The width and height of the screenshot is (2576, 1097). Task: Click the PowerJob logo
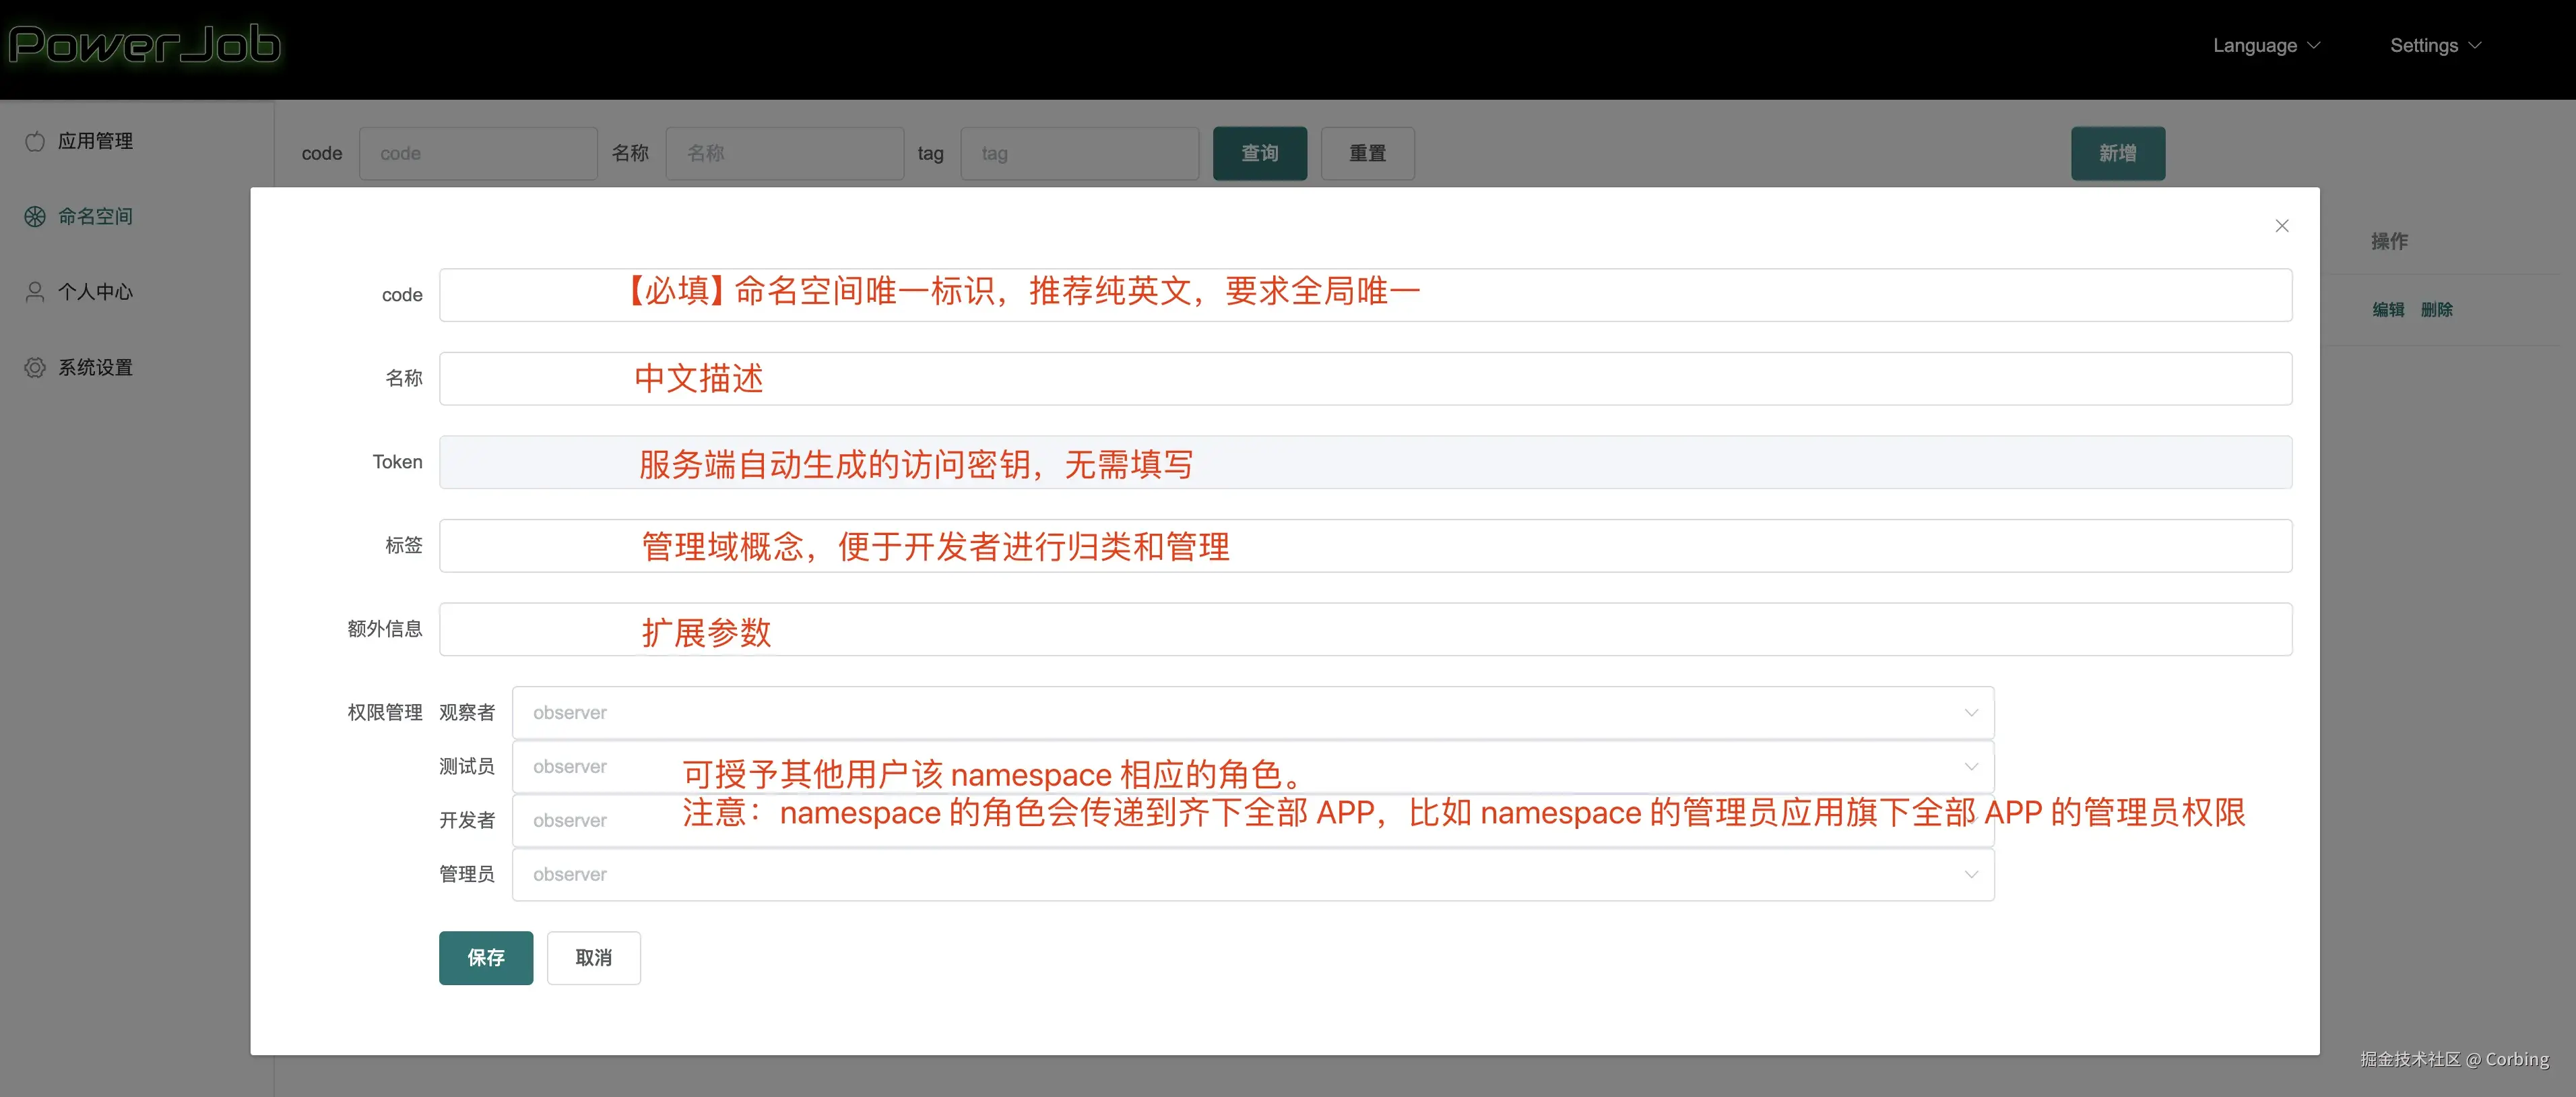coord(145,45)
